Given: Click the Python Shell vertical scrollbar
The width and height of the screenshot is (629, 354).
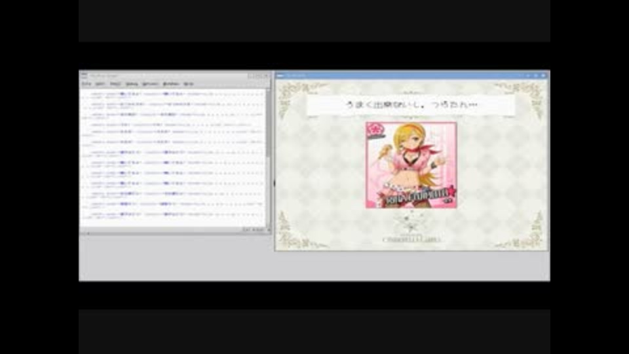Looking at the screenshot, I should (x=269, y=157).
